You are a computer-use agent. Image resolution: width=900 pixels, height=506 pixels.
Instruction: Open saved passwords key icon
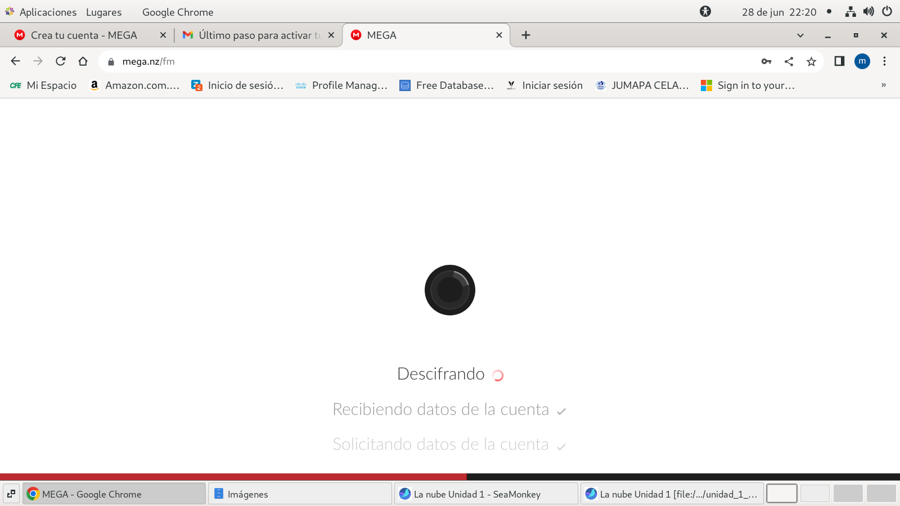coord(766,61)
